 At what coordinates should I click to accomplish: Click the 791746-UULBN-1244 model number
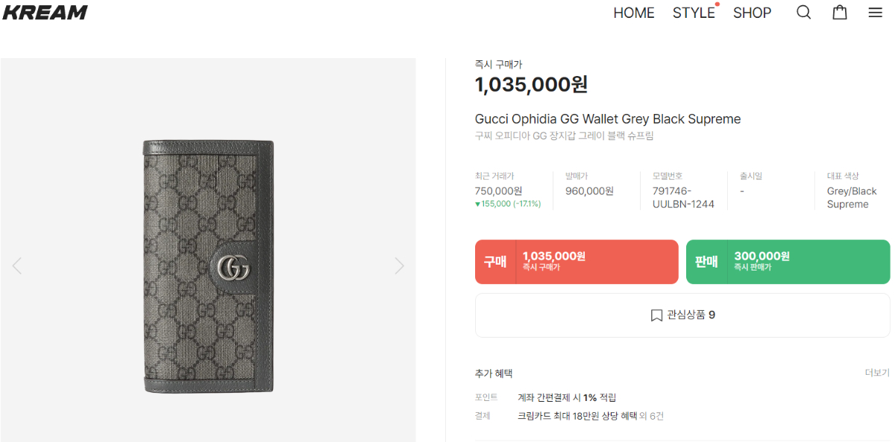(x=683, y=198)
